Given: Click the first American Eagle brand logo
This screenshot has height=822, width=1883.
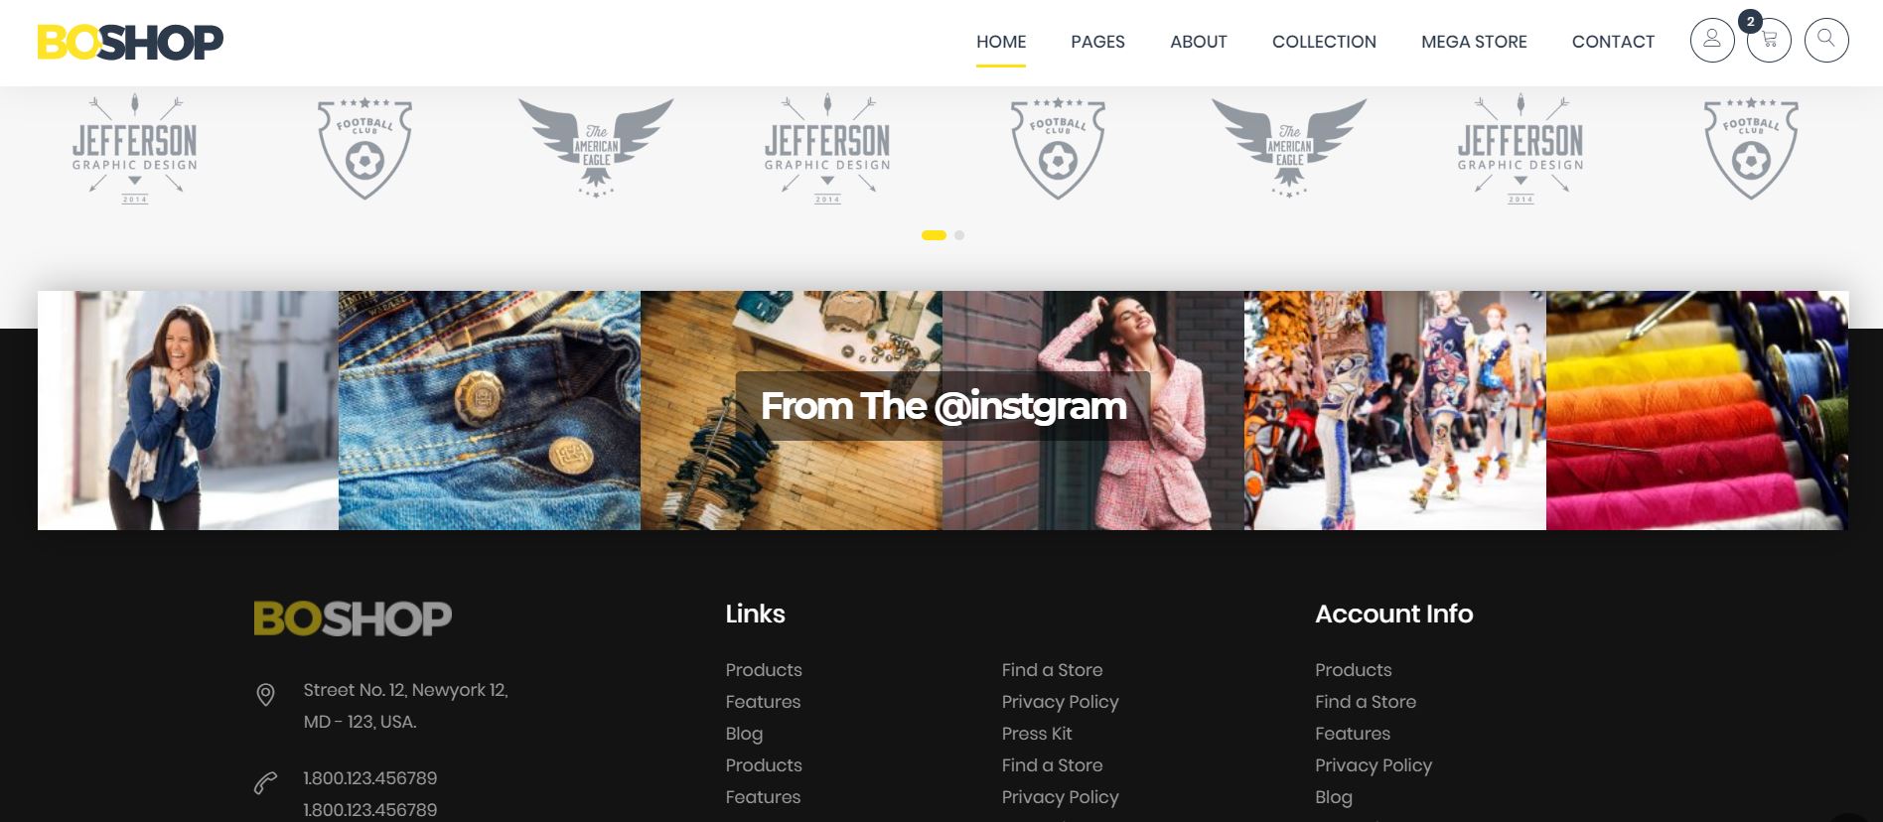Looking at the screenshot, I should (596, 147).
